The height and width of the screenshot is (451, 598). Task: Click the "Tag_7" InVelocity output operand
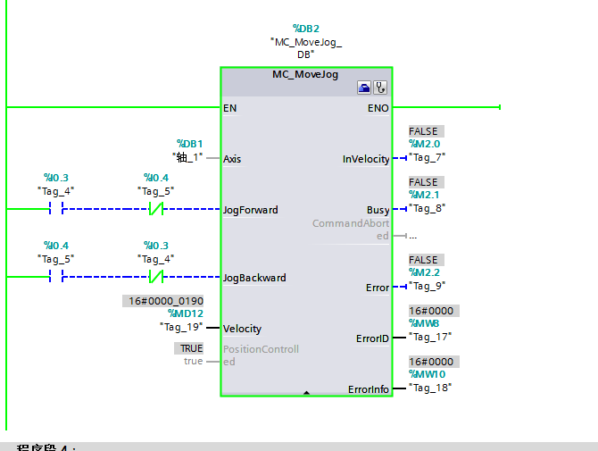point(427,157)
